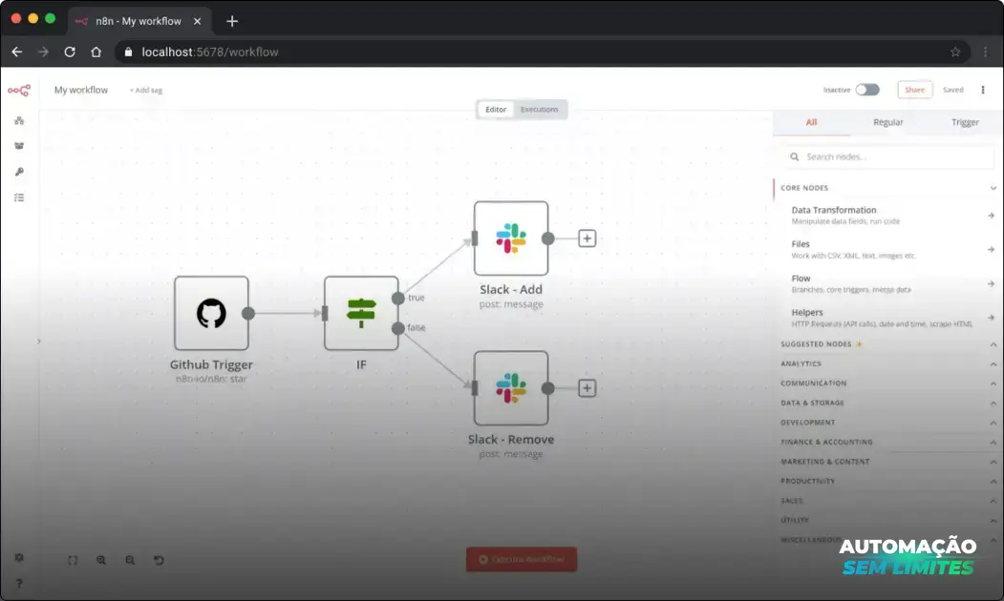Viewport: 1004px width, 601px height.
Task: Expand the Productivity category
Action: (x=993, y=482)
